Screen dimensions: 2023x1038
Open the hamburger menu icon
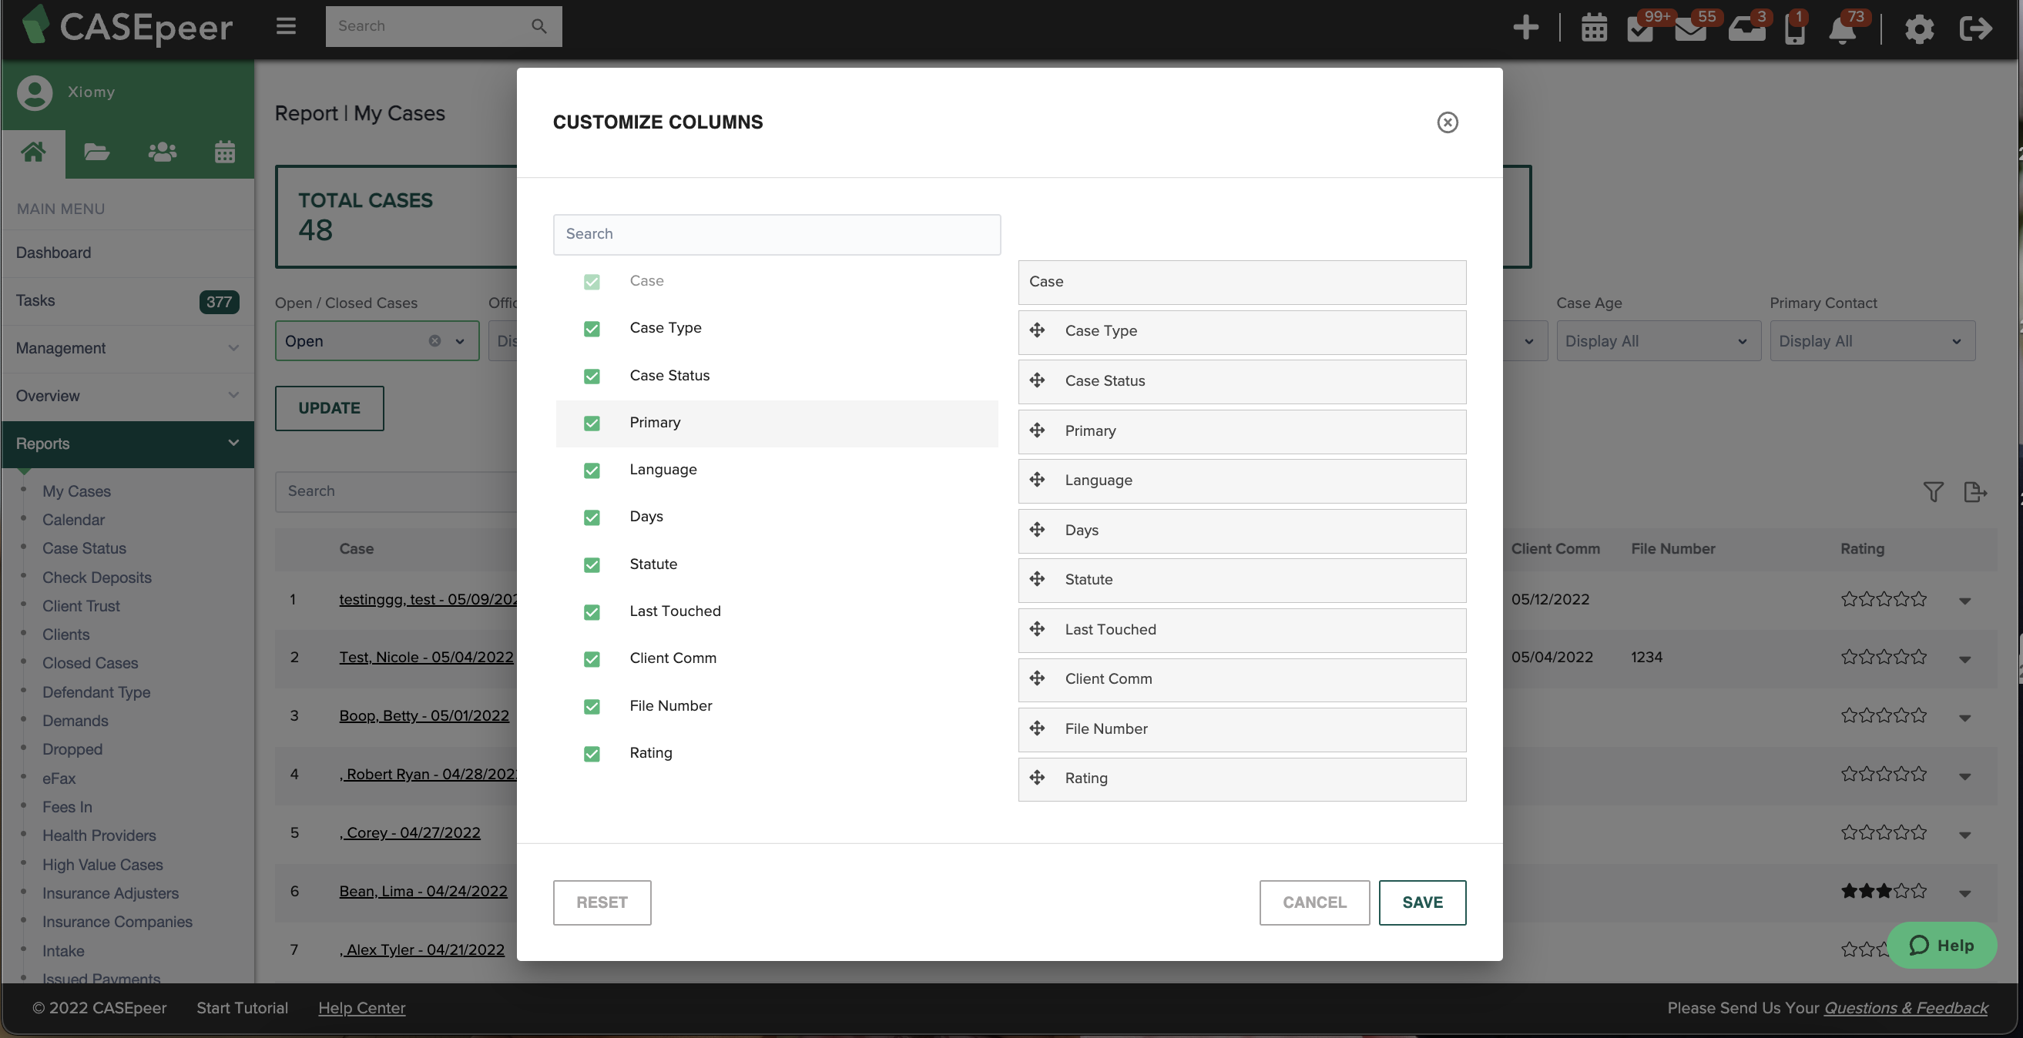[286, 26]
